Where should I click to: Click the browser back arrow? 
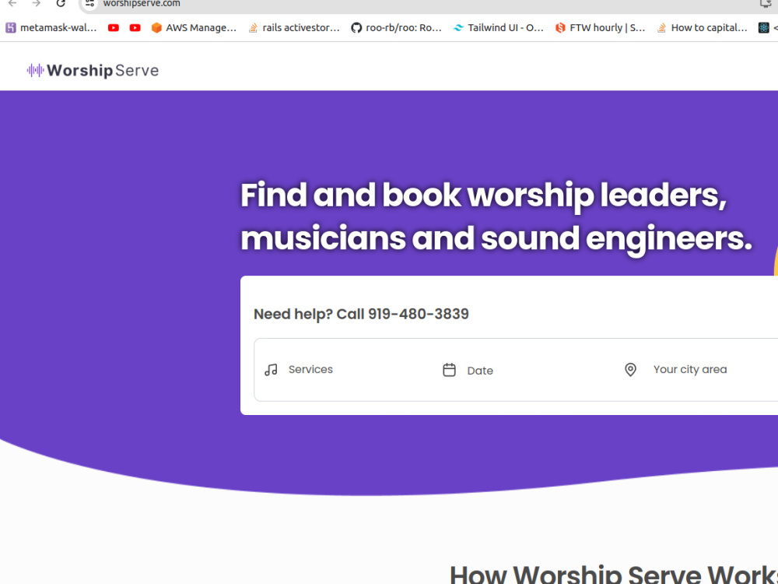point(12,3)
